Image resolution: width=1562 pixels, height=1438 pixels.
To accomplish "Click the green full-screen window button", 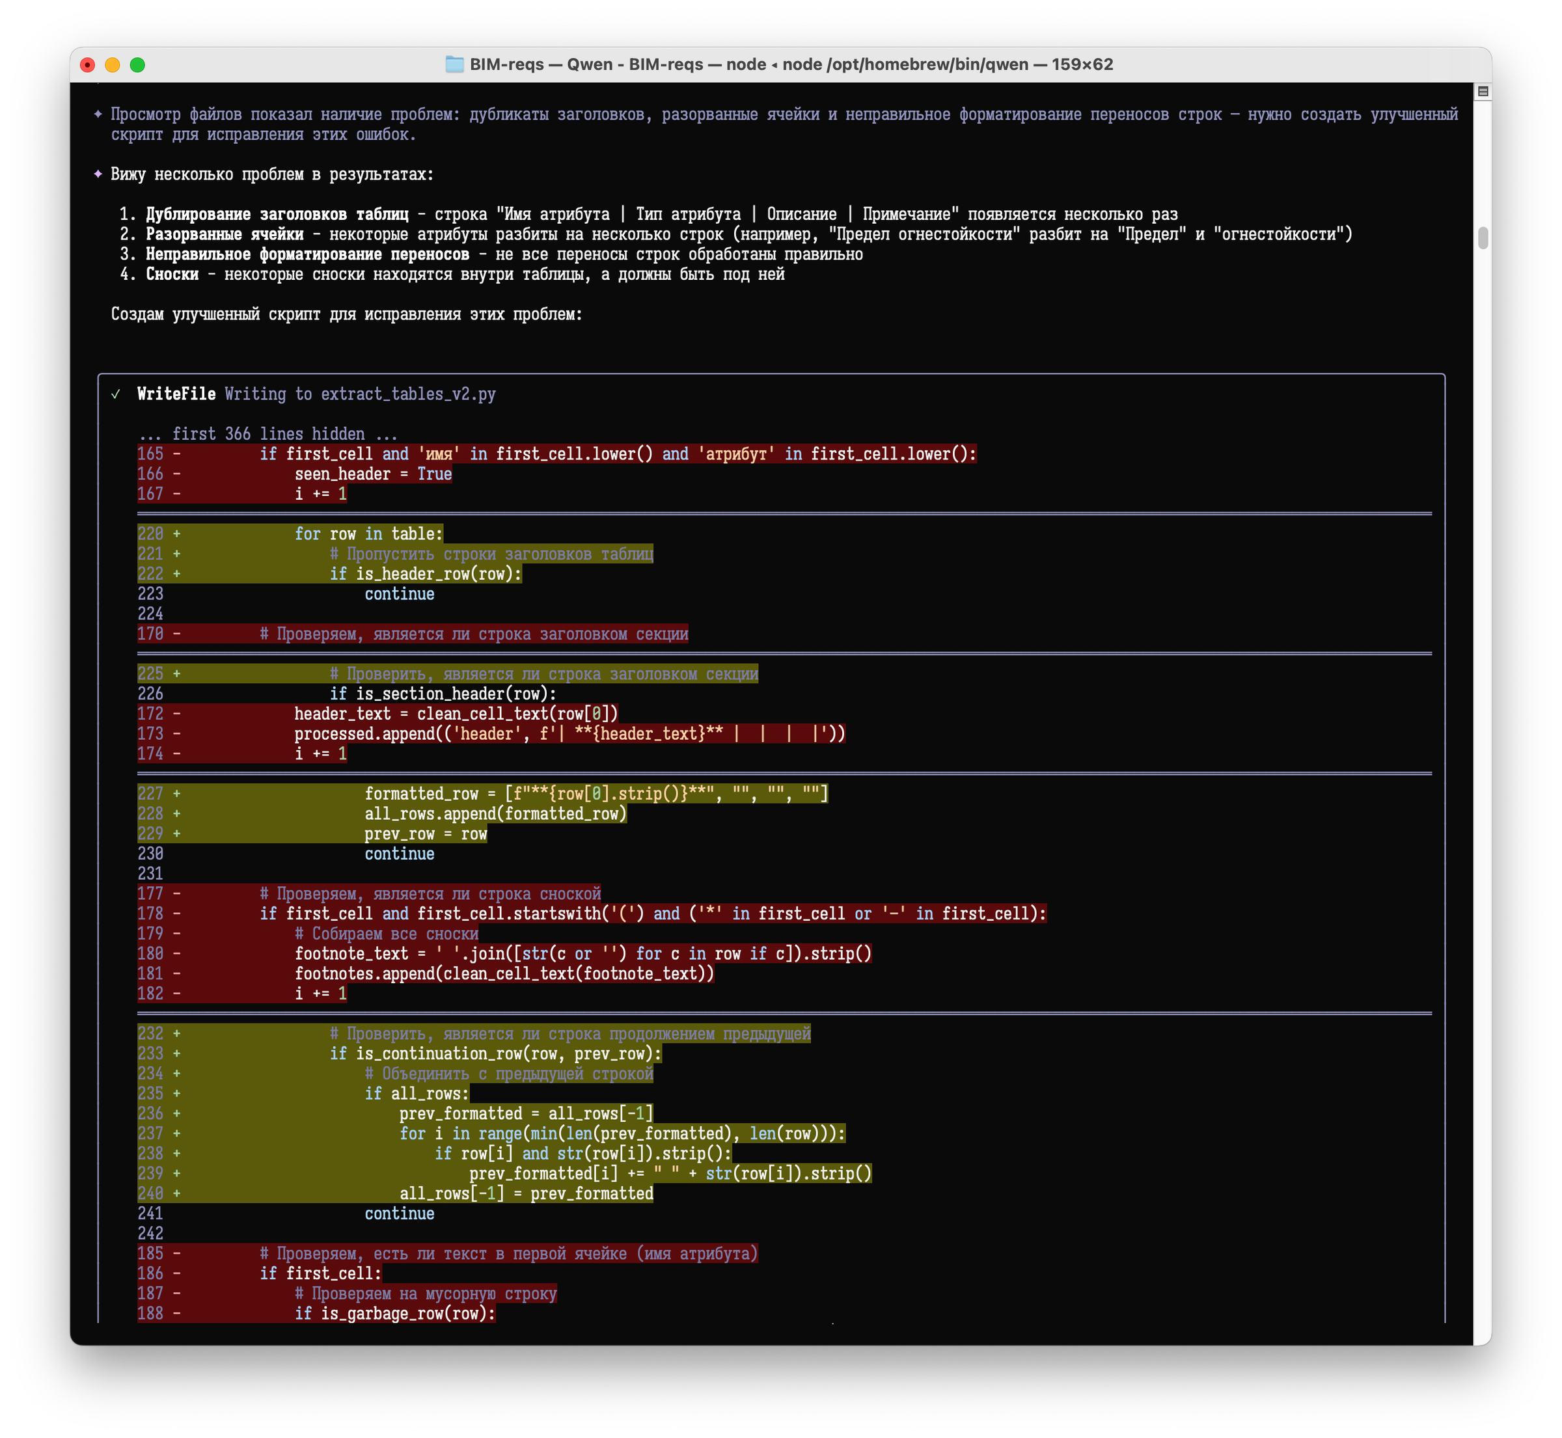I will point(138,65).
